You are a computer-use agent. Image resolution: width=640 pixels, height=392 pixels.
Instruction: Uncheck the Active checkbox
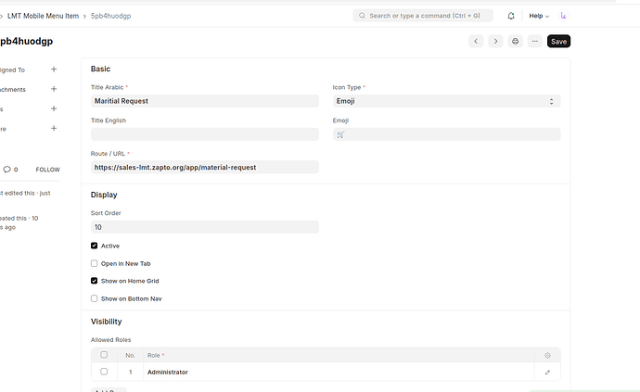pos(95,246)
